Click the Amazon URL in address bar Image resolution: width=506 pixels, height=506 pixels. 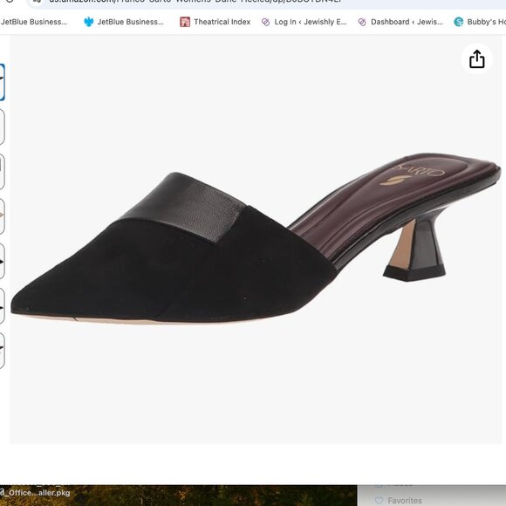[195, 1]
